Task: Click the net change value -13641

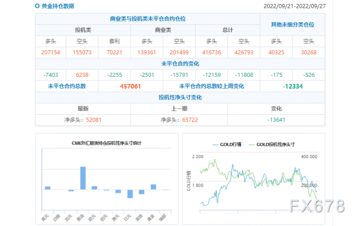Action: coord(276,120)
